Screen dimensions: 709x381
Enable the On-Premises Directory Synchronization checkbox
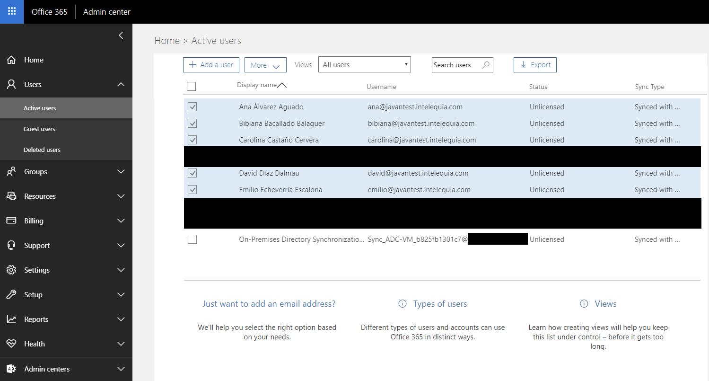pos(192,239)
